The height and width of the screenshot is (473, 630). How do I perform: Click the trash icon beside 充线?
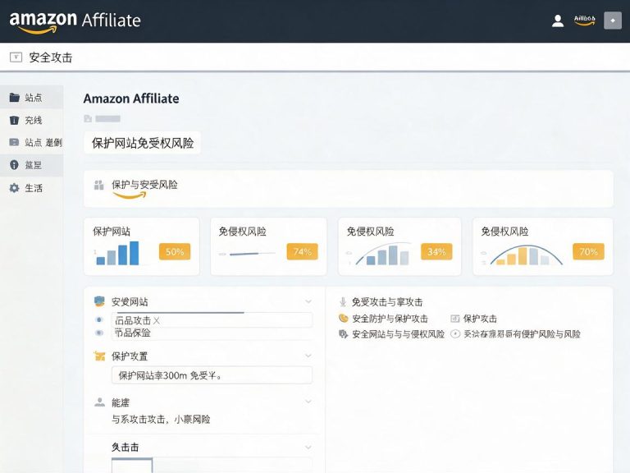[x=14, y=120]
